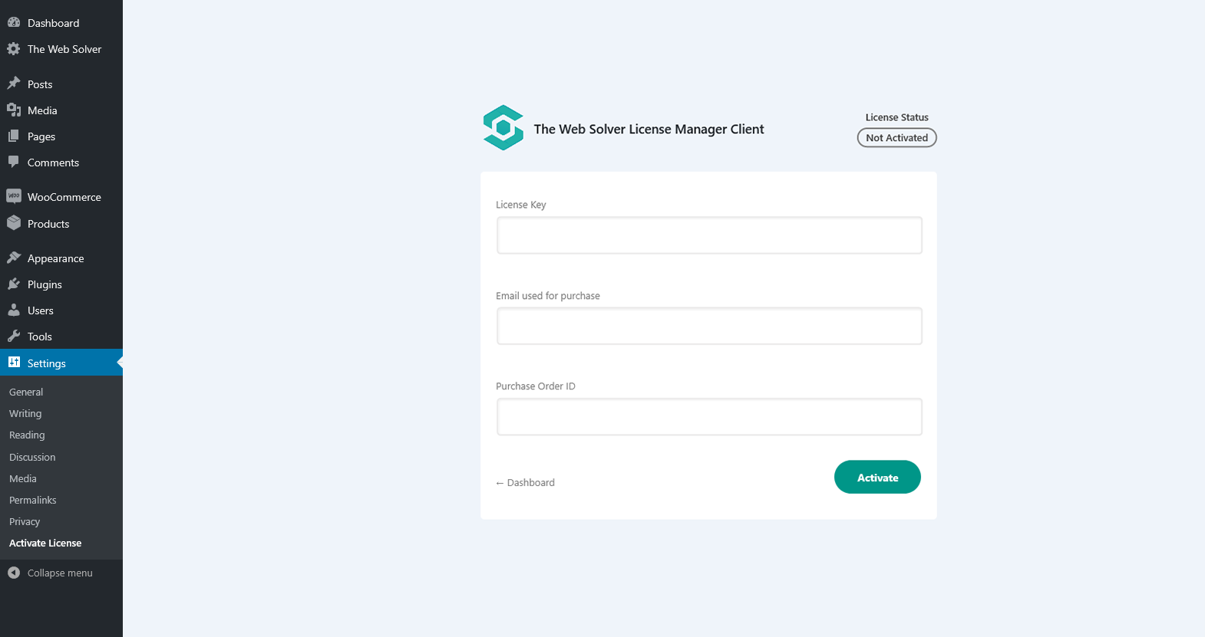Open Reading settings submenu link

point(27,435)
